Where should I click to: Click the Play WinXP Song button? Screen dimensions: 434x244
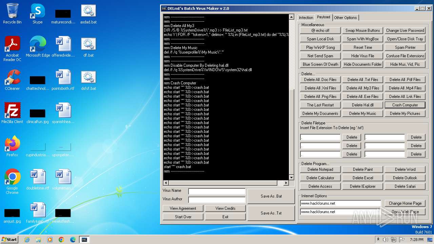click(x=320, y=47)
